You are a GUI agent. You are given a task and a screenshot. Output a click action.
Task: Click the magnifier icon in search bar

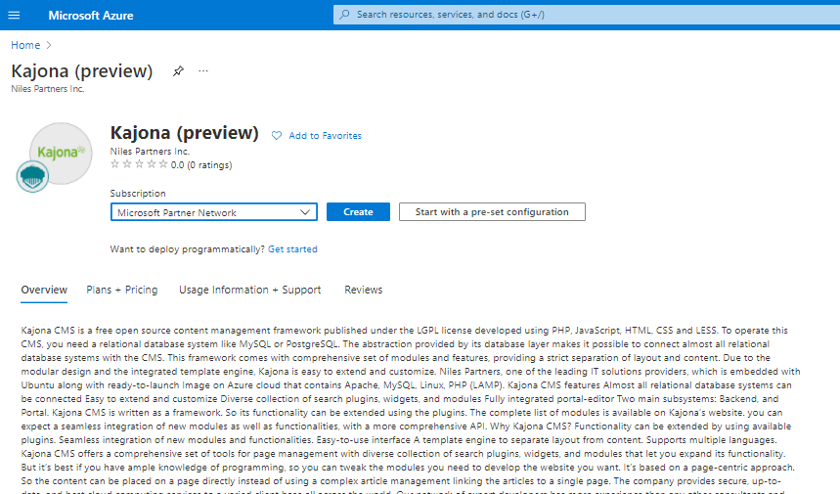click(344, 15)
